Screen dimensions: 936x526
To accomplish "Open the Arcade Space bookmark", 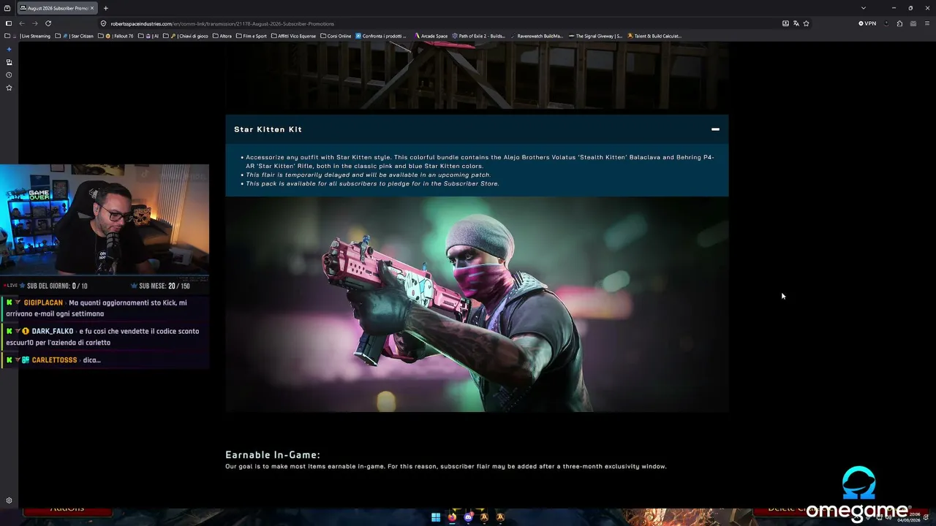I will click(431, 36).
